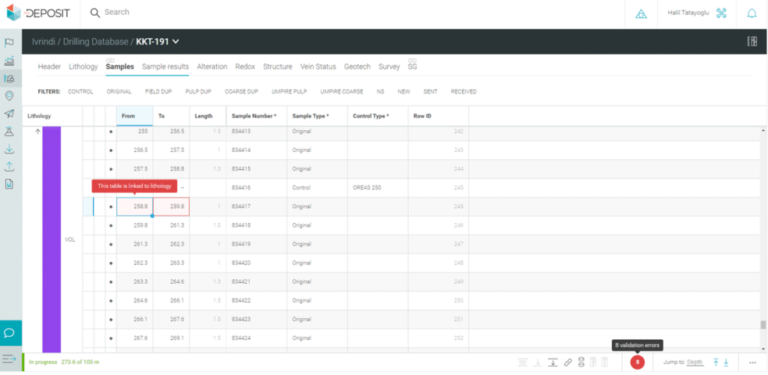Screen dimensions: 768x375
Task: Click the map location pin icon
Action: [9, 96]
